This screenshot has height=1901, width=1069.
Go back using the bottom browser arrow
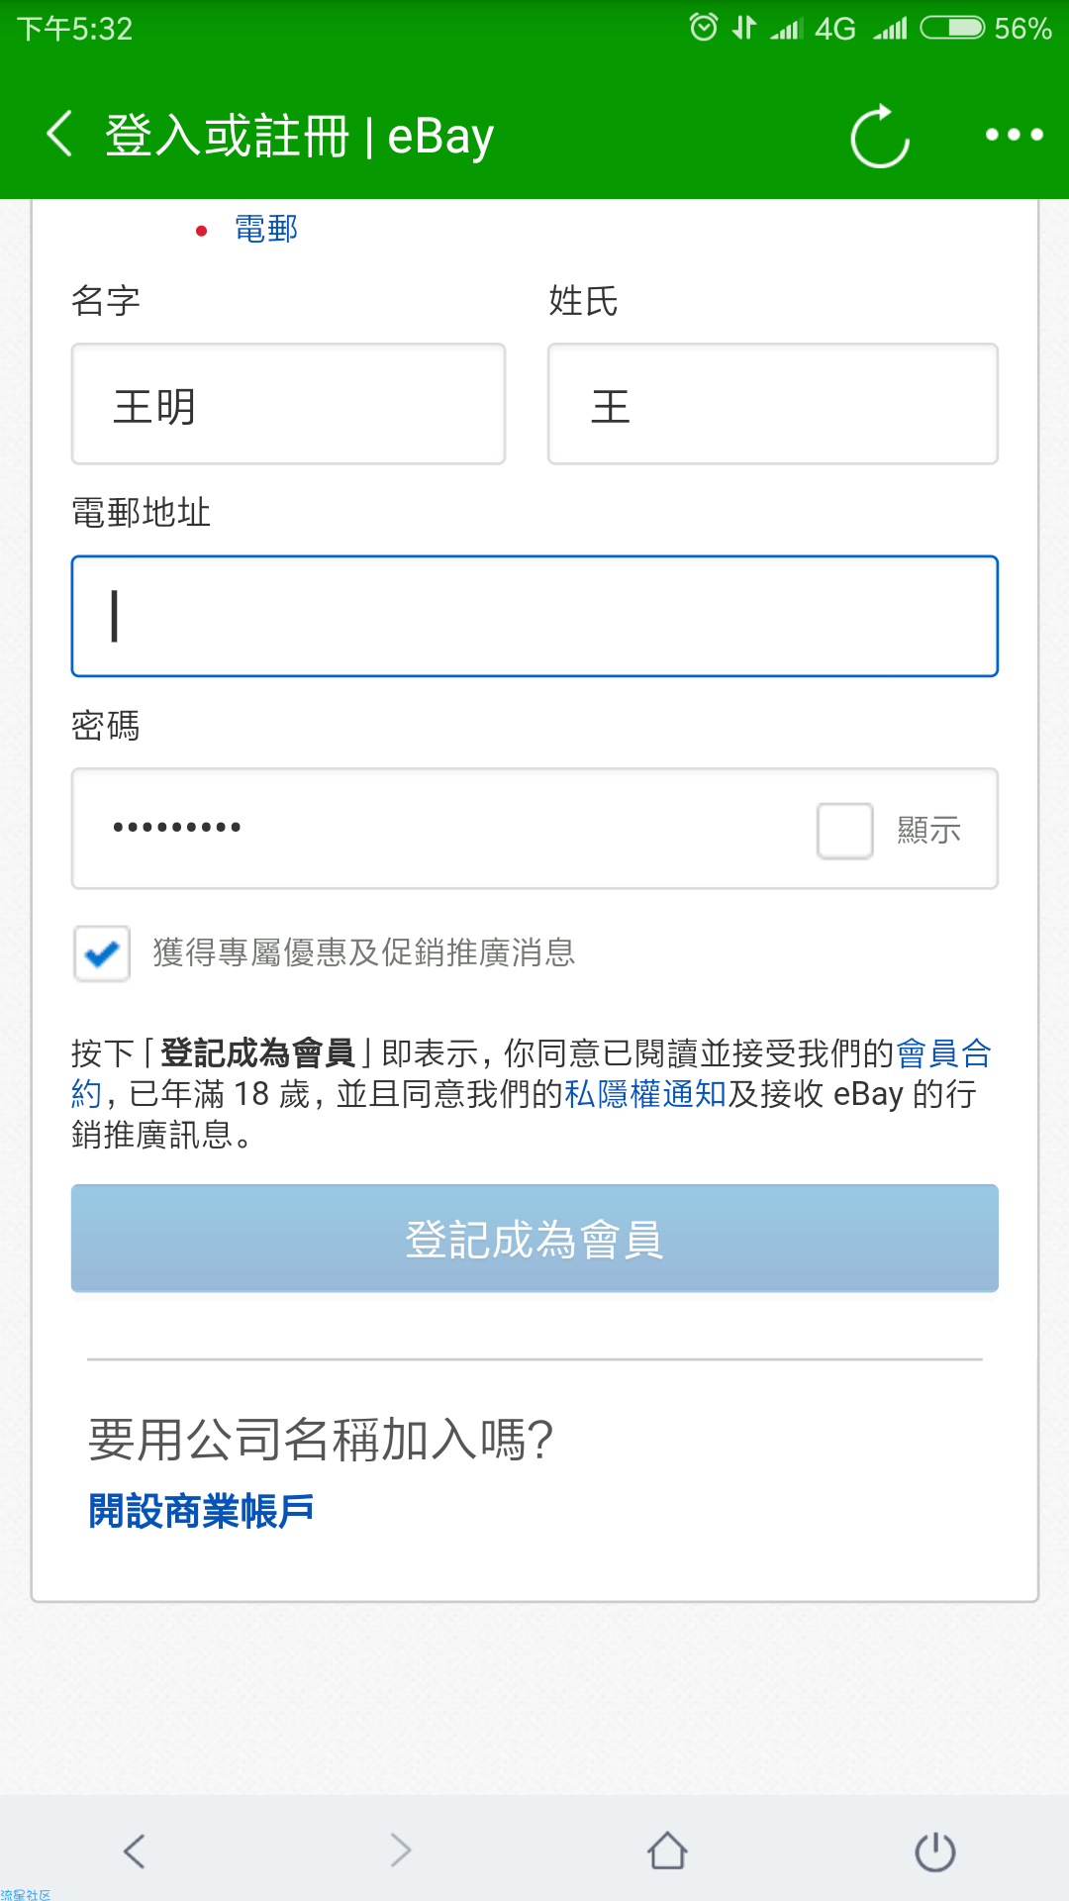pos(135,1851)
